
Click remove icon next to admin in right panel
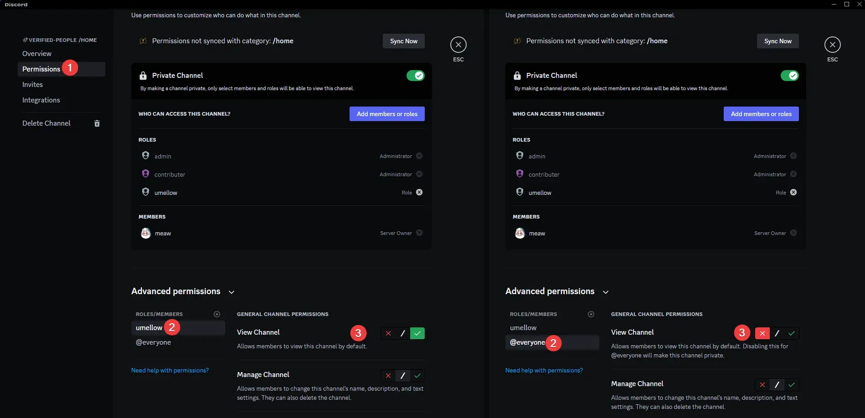[793, 156]
